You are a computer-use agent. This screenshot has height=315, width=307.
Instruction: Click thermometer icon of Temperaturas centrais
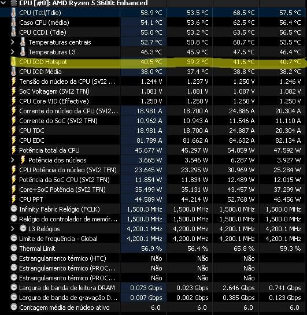click(x=23, y=42)
